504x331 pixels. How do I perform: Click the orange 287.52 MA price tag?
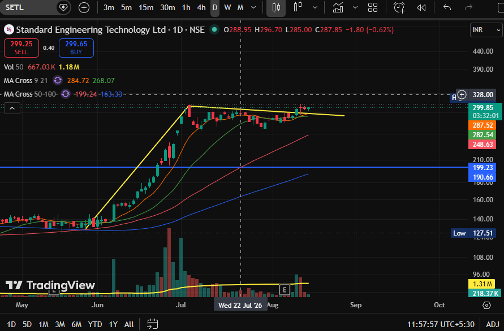(483, 125)
